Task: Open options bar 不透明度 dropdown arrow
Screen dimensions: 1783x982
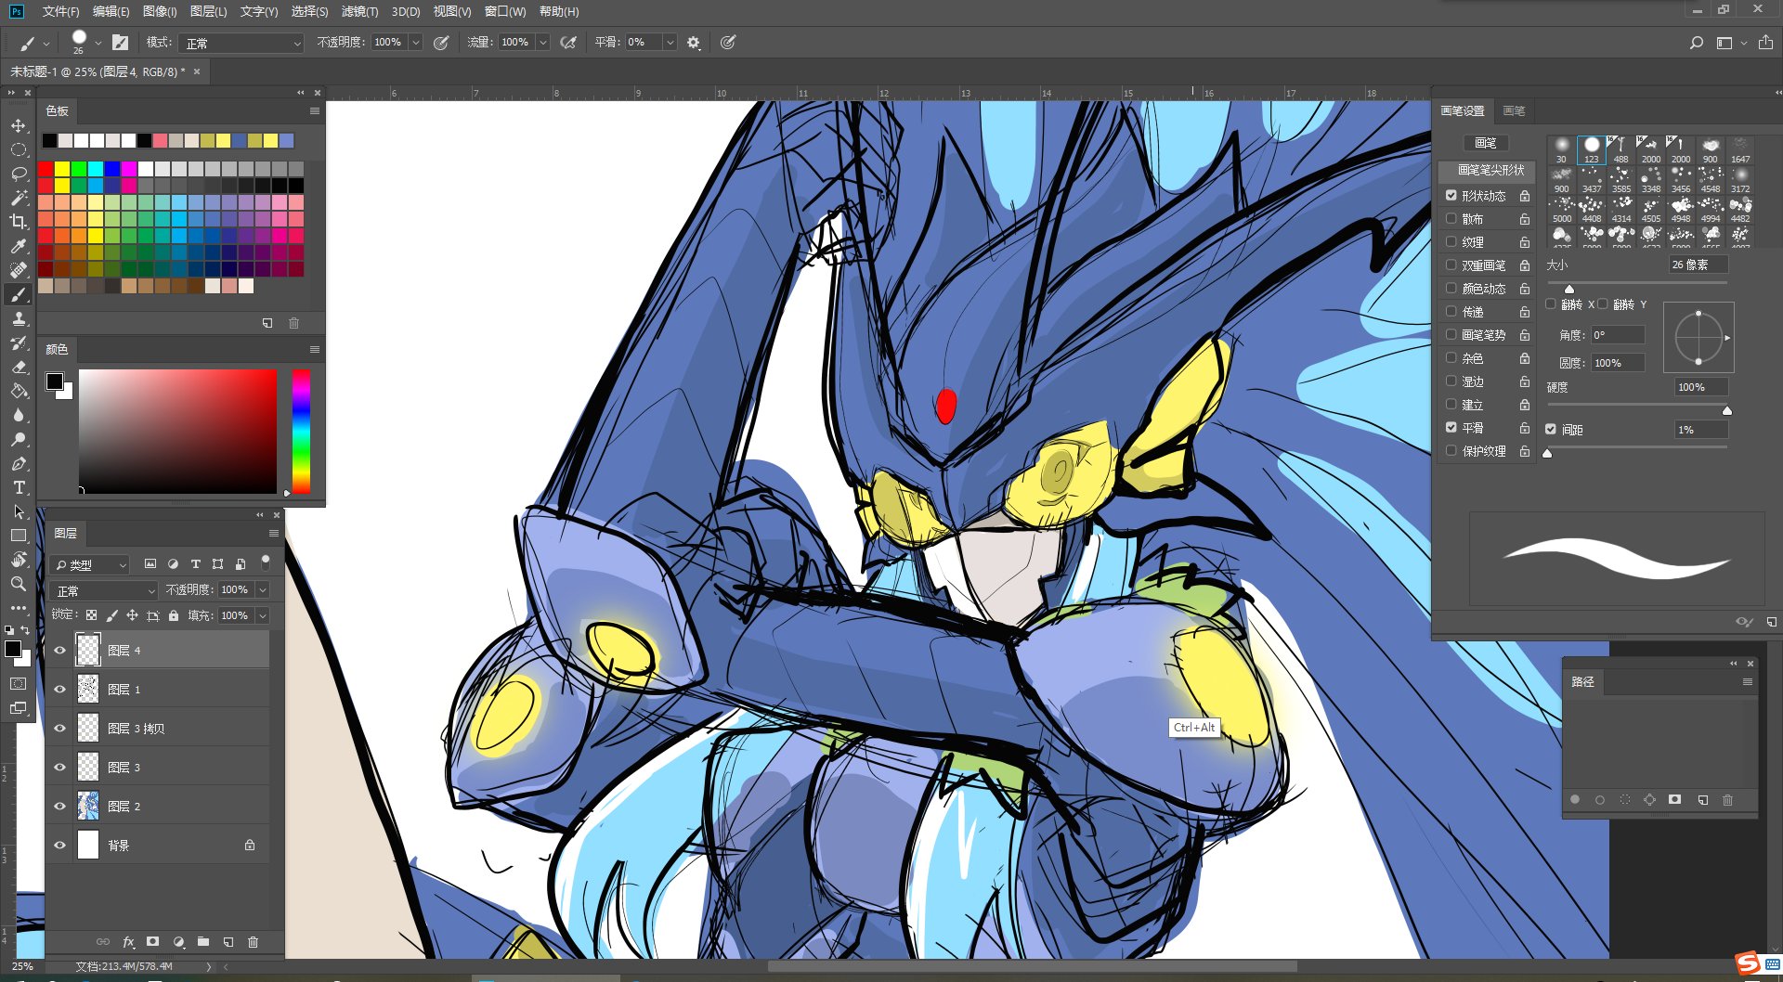Action: (x=416, y=43)
